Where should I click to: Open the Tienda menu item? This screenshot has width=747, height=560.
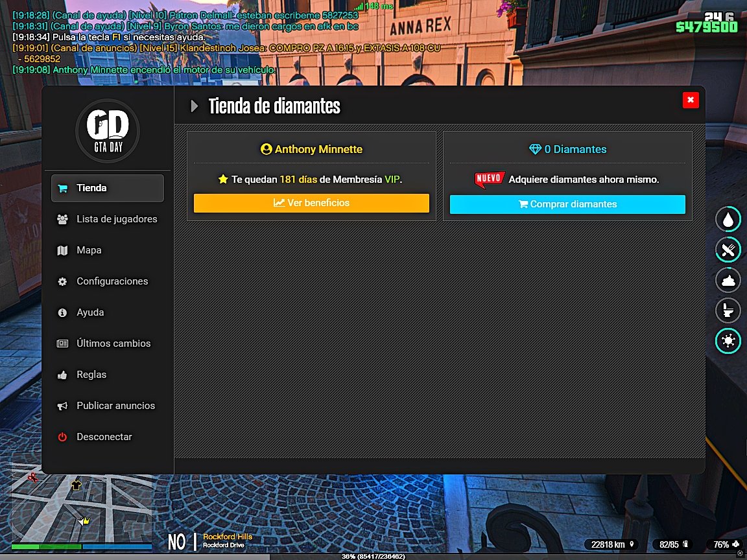[108, 188]
